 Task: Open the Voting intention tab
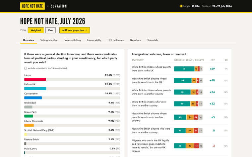tap(49, 40)
